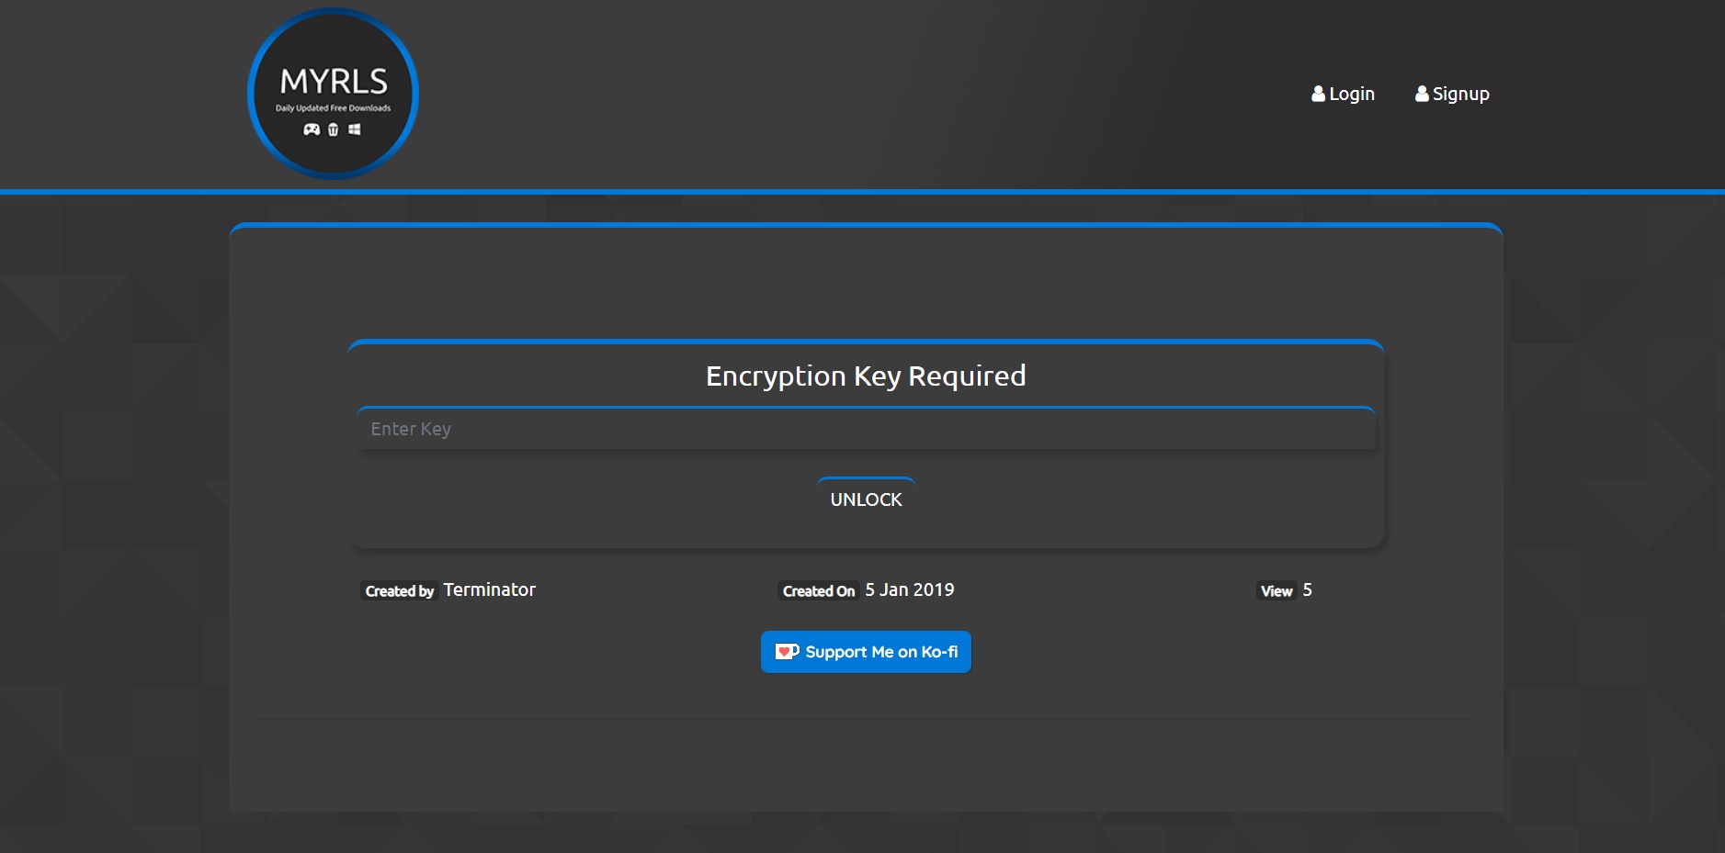Click the date 5 Jan 2019
The image size is (1725, 853).
[909, 589]
